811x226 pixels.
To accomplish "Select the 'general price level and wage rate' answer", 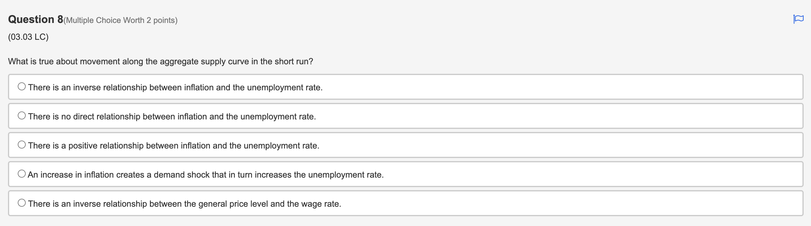I will [x=21, y=203].
